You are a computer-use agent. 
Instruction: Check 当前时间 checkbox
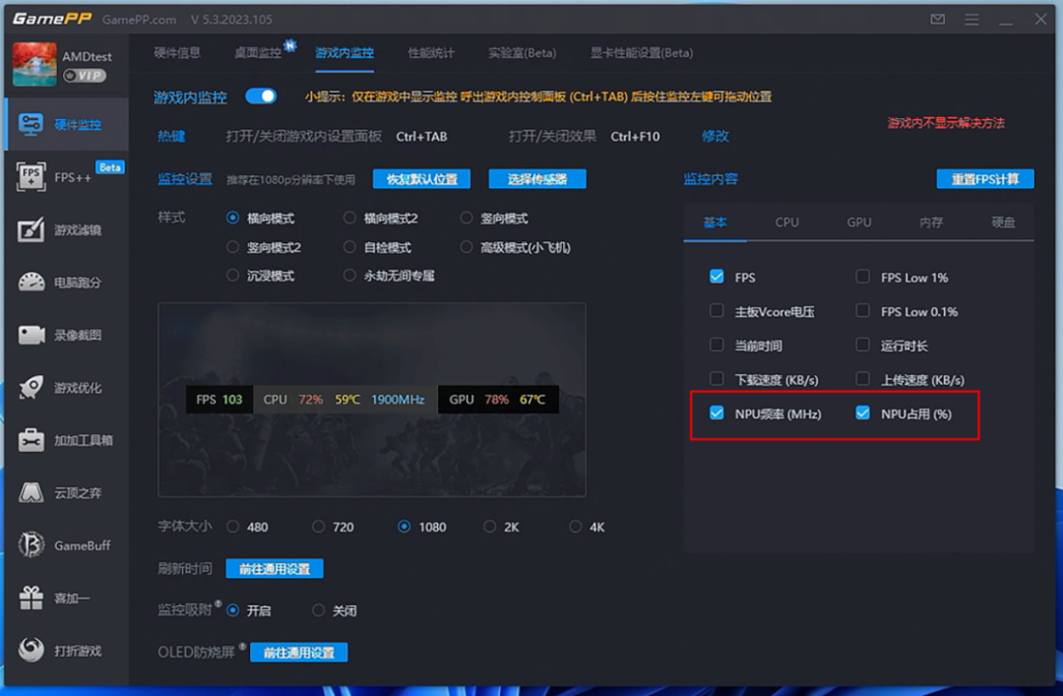(x=717, y=345)
